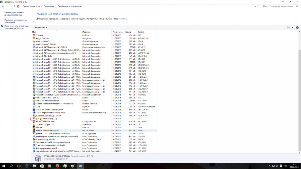Viewport: 301px width, 169px height.
Task: Select the Raptr program icon
Action: 34,107
